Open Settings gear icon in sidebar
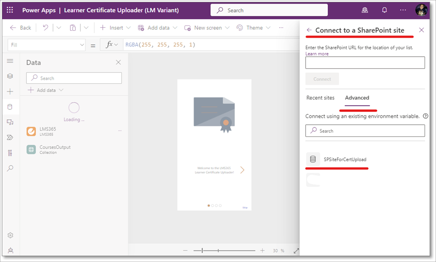This screenshot has height=262, width=436. tap(10, 235)
